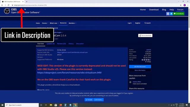Open the catxfish author profile link

click(x=148, y=50)
